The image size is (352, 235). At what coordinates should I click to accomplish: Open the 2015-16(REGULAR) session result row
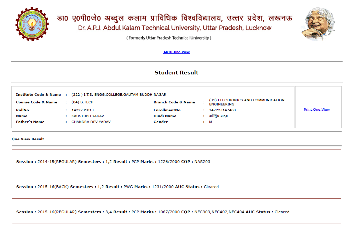click(176, 212)
